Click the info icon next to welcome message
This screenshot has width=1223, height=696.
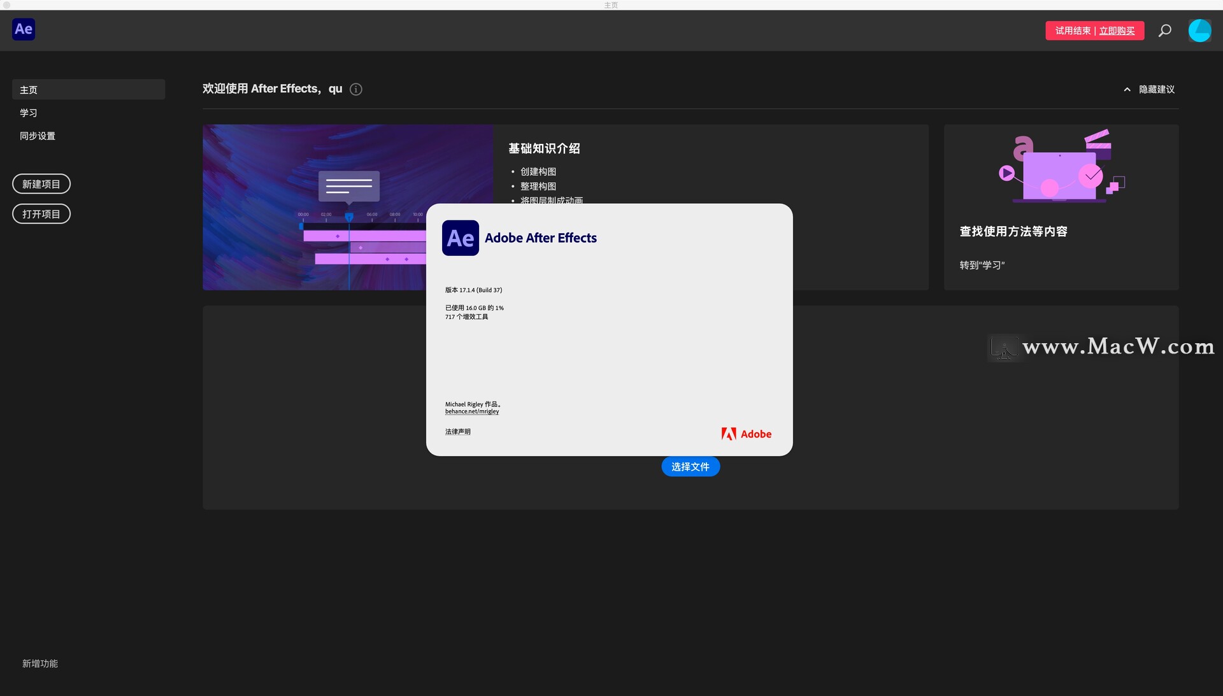coord(355,89)
